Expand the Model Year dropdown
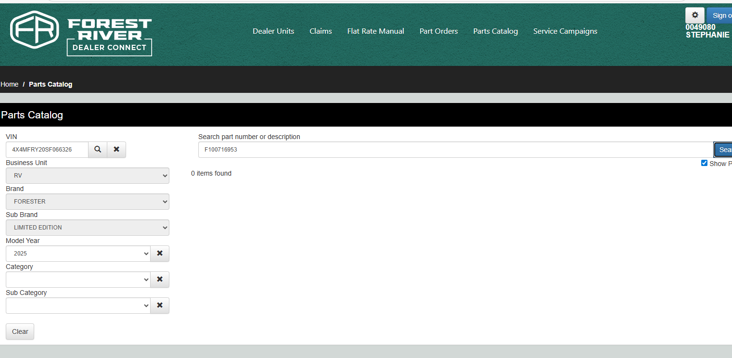 78,254
